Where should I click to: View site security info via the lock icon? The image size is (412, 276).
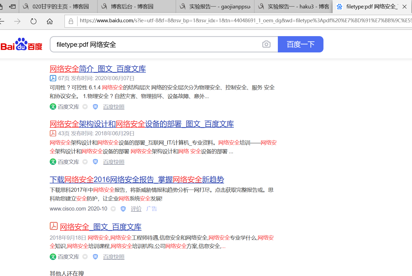71,21
